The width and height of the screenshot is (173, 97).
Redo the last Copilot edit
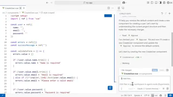click(x=166, y=13)
